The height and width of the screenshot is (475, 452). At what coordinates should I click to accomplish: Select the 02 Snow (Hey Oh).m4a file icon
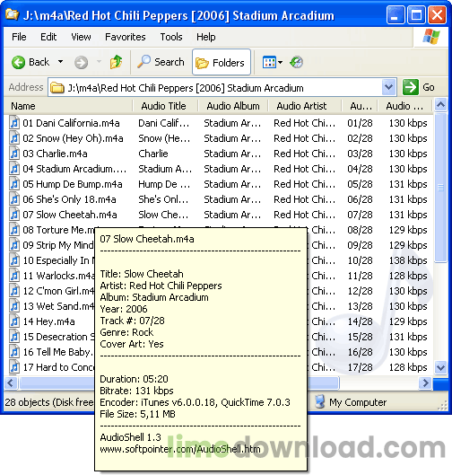pyautogui.click(x=14, y=138)
